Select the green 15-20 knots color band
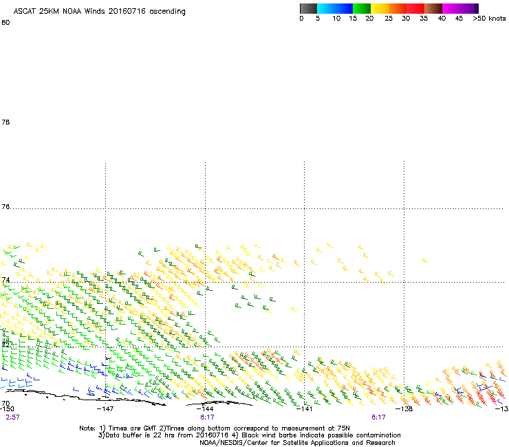509x447 pixels. [x=362, y=8]
